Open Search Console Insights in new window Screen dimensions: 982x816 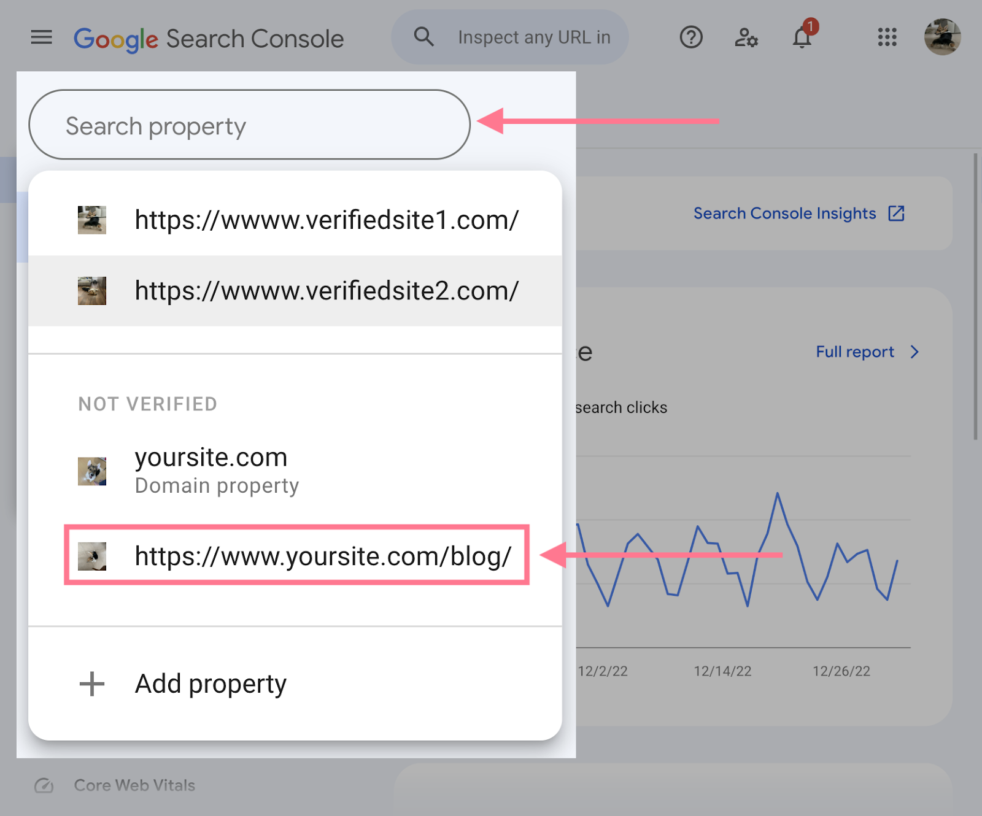click(x=897, y=213)
